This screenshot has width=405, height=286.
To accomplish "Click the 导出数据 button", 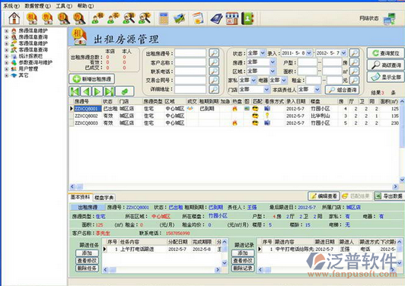I will pos(390,196).
